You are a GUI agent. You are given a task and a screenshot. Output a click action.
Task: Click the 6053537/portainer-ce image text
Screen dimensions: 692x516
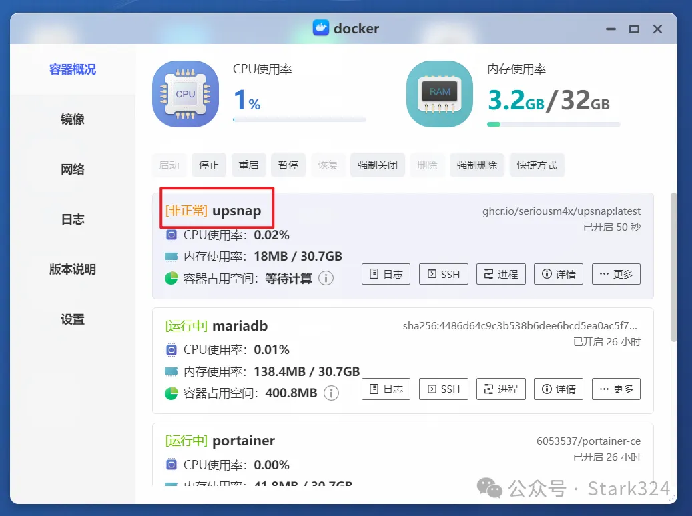589,441
